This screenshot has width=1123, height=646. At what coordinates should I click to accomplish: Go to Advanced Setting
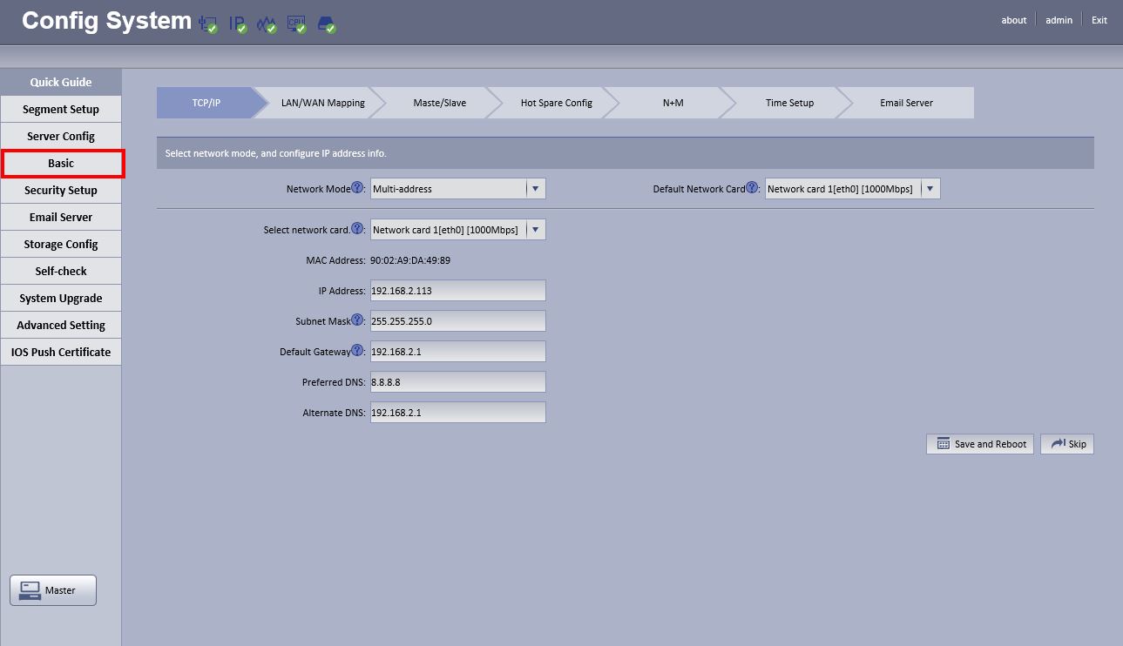point(61,326)
